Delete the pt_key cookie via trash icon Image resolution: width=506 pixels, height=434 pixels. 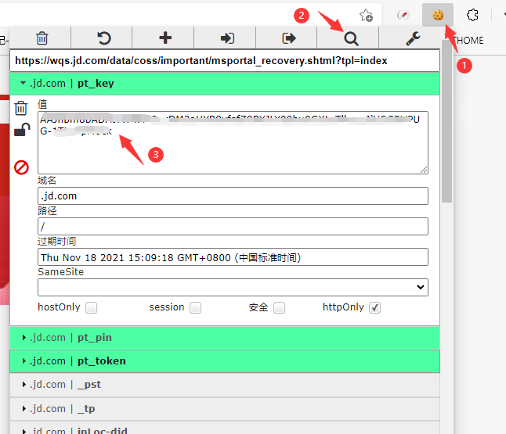pyautogui.click(x=21, y=108)
